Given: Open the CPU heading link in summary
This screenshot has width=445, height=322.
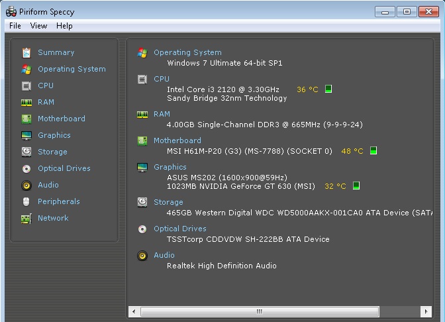Looking at the screenshot, I should (162, 79).
